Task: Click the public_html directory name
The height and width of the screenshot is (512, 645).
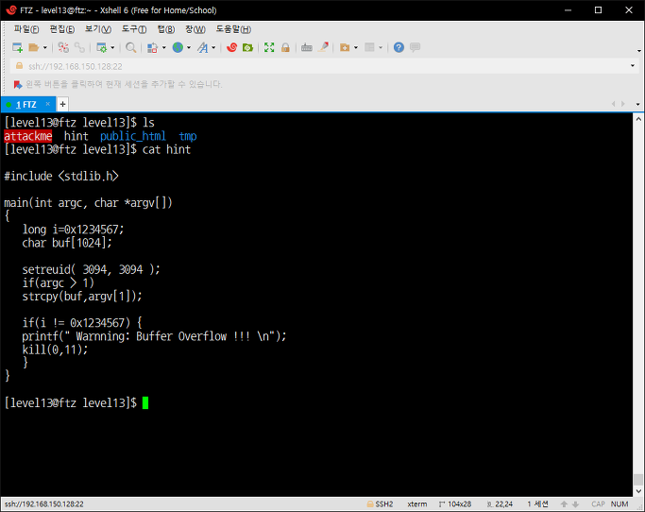Action: point(133,136)
